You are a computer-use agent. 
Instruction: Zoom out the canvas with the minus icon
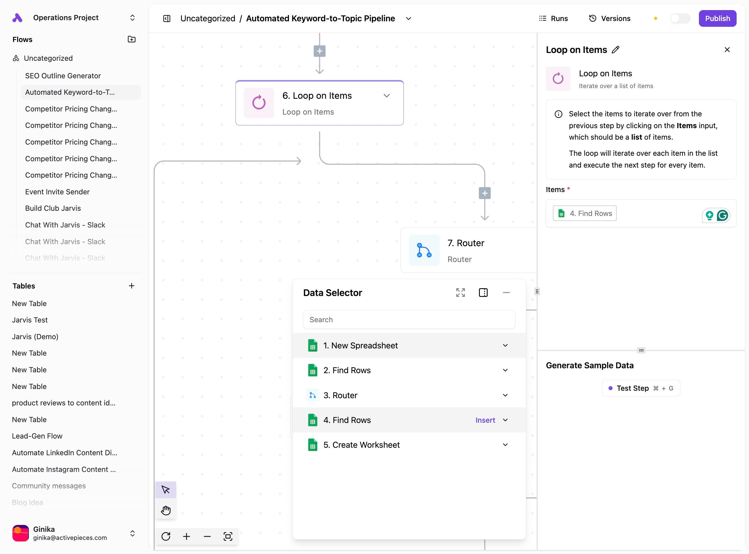207,536
